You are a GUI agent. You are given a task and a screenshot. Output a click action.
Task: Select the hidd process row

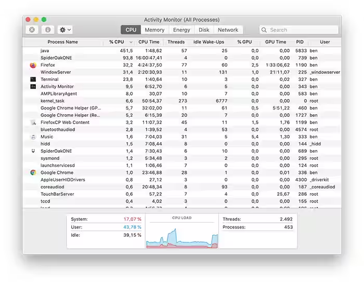pyautogui.click(x=182, y=144)
